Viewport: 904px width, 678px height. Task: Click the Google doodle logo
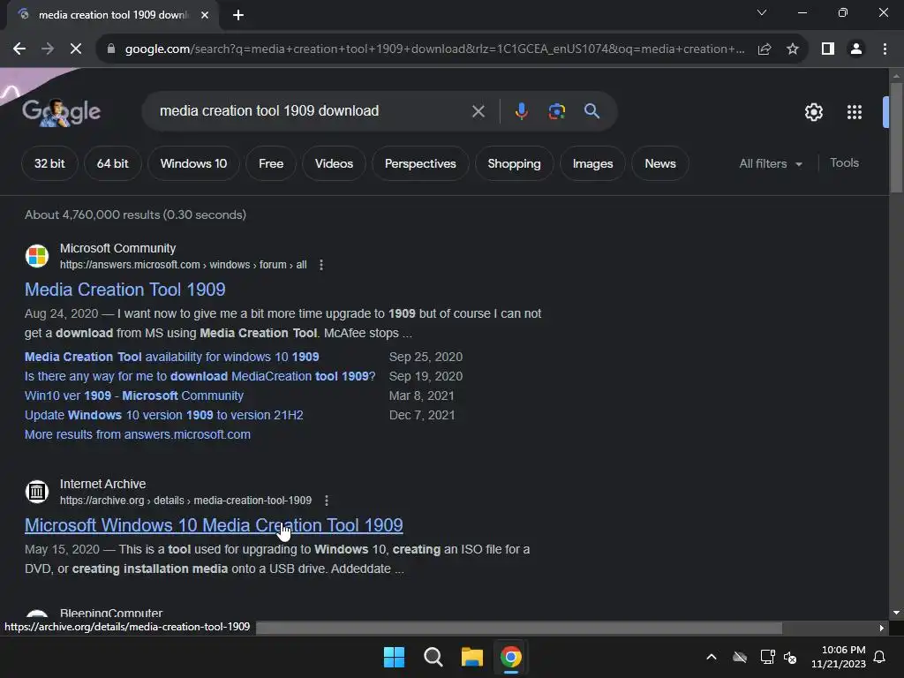pos(61,112)
